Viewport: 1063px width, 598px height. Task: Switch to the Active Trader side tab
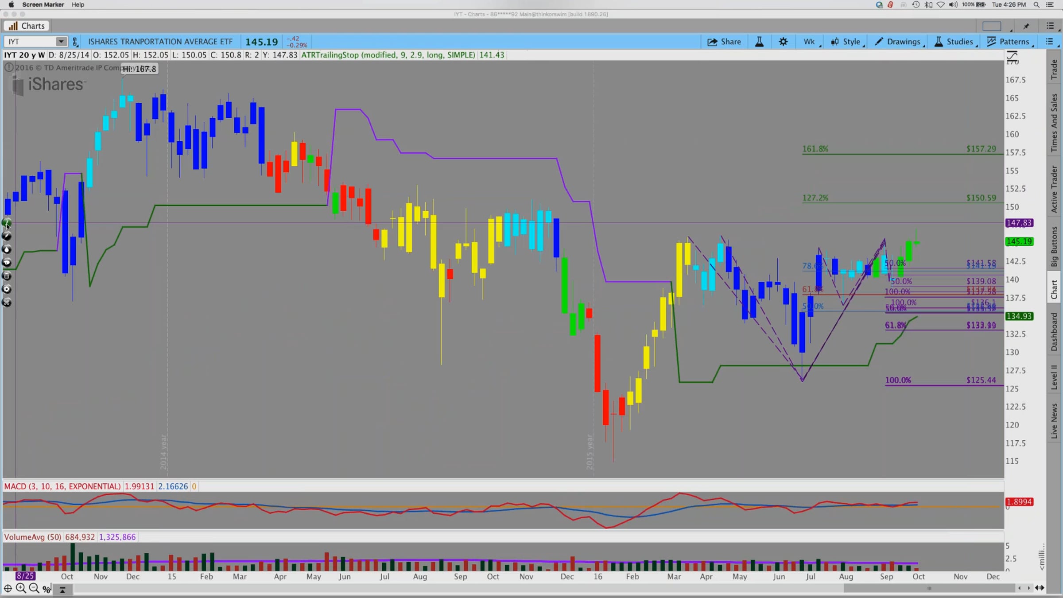click(1054, 189)
